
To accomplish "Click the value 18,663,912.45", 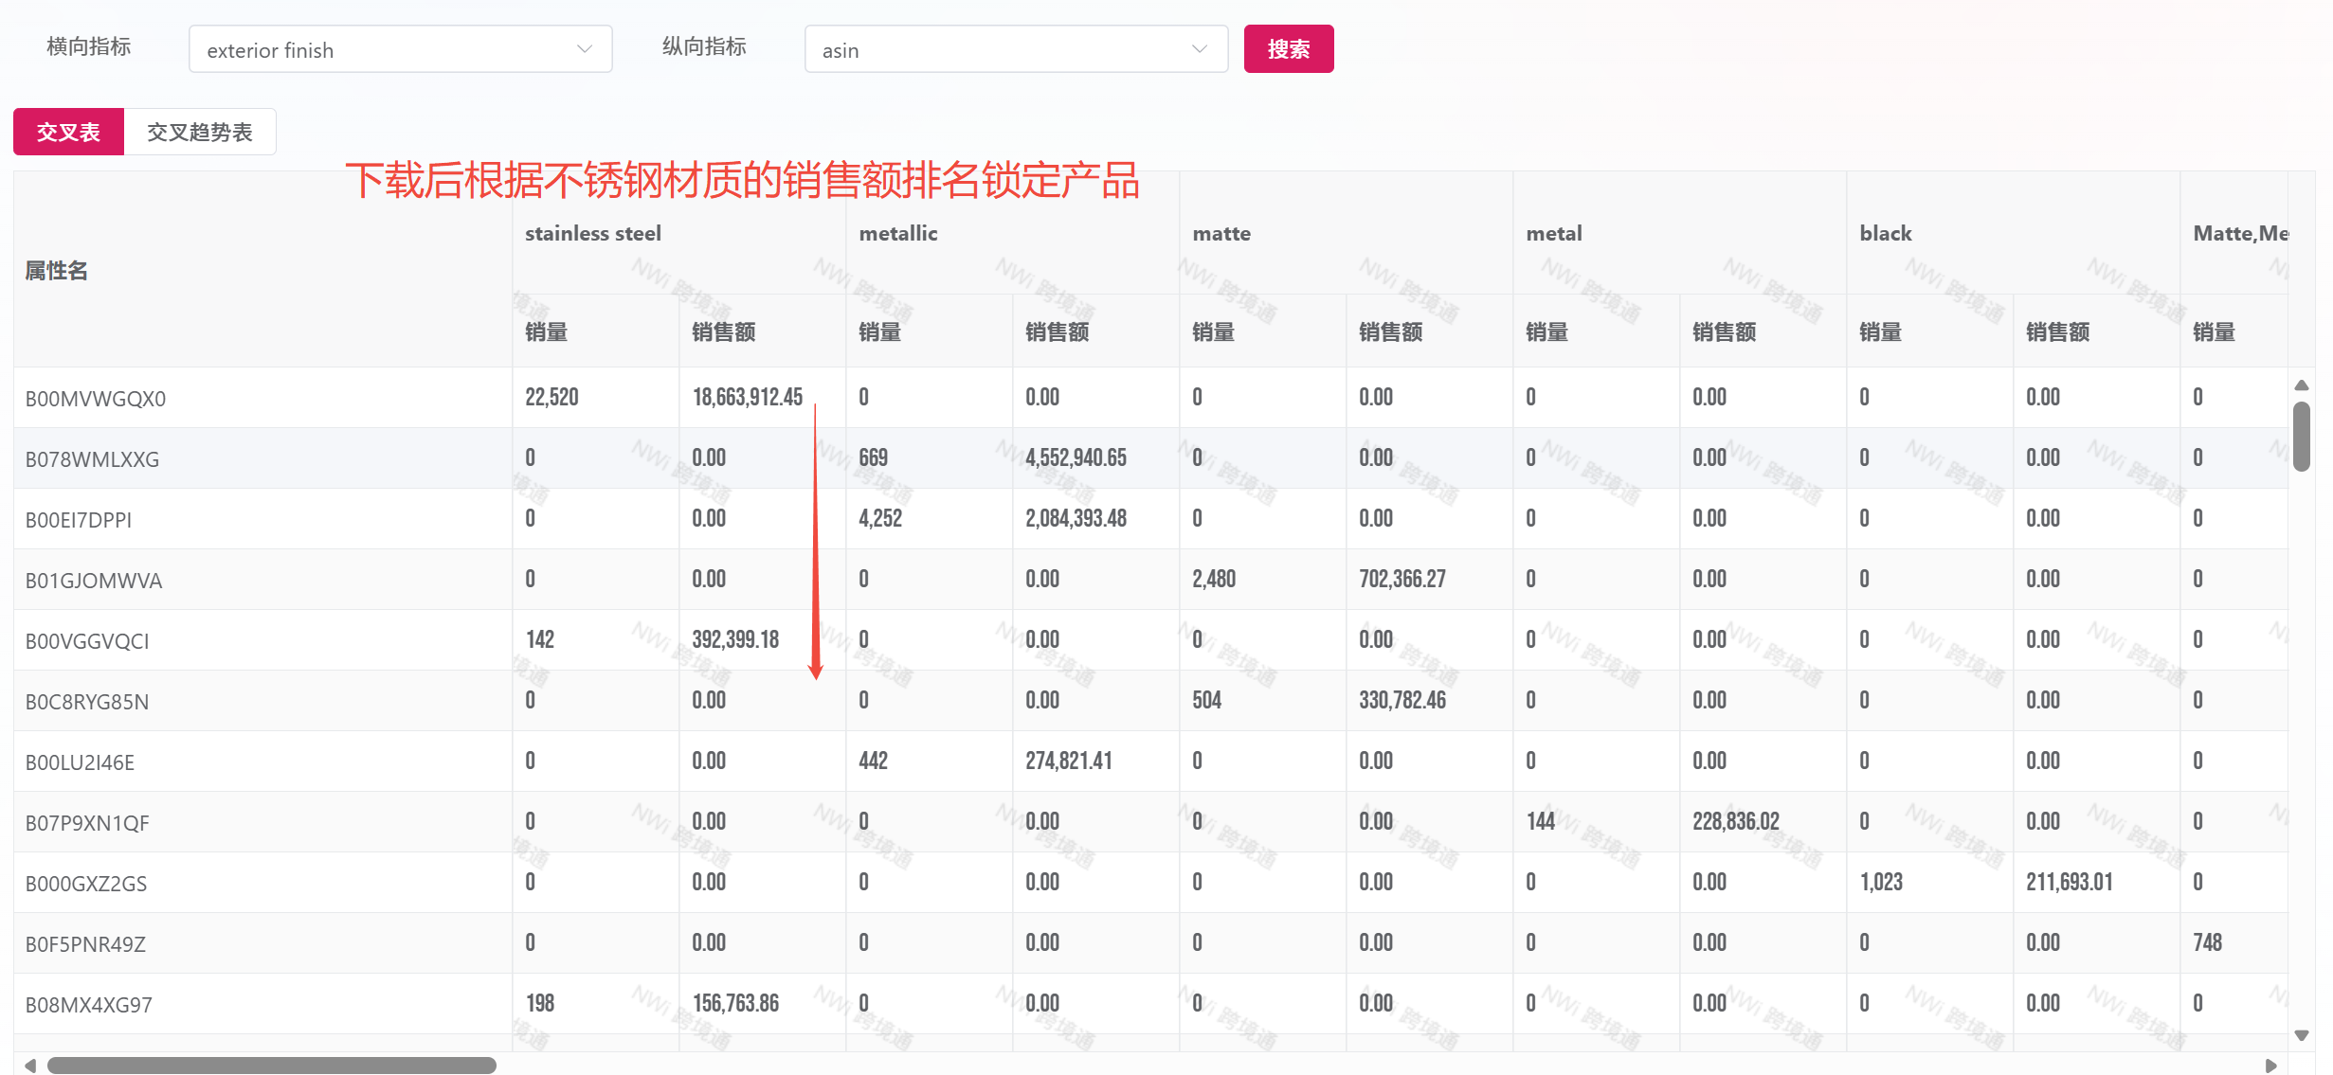I will tap(748, 397).
